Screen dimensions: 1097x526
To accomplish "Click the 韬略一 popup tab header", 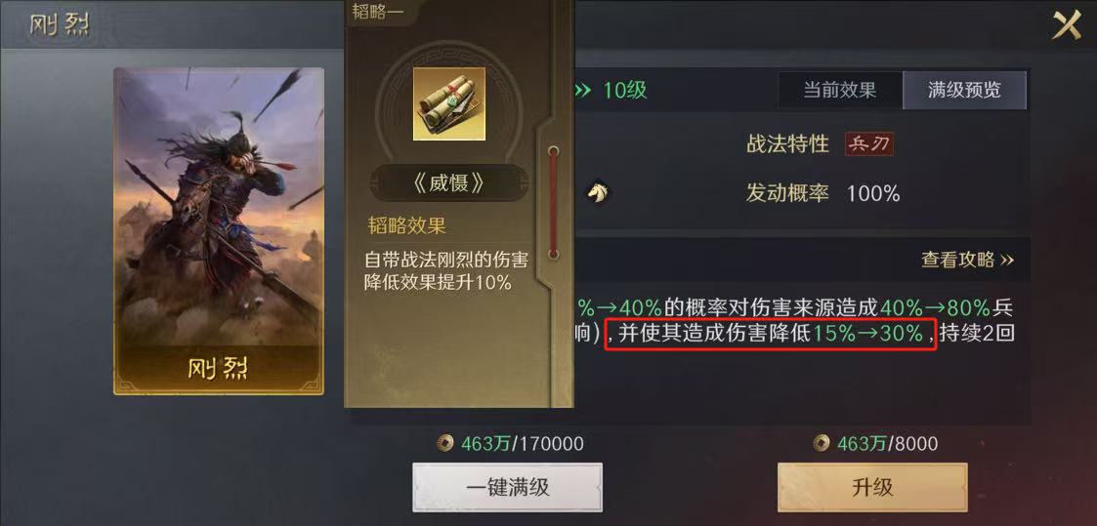I will [x=377, y=13].
